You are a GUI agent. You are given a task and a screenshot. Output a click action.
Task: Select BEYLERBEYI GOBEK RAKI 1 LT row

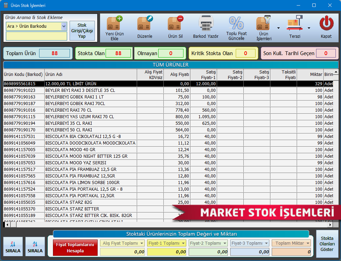click(x=168, y=97)
